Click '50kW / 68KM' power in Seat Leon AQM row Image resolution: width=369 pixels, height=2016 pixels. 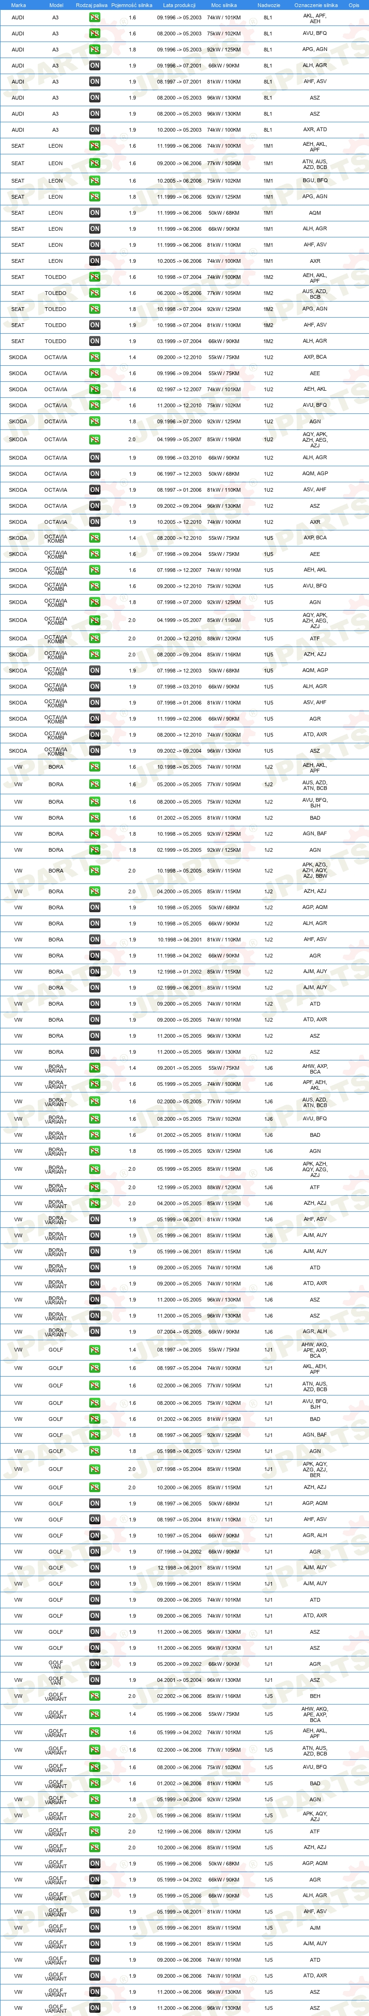pos(224,213)
